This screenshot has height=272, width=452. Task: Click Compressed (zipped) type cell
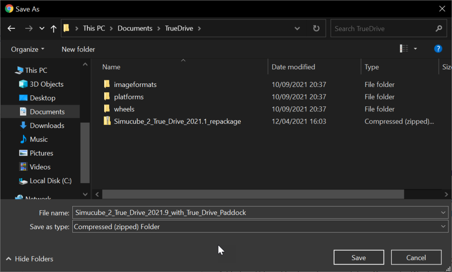[399, 121]
